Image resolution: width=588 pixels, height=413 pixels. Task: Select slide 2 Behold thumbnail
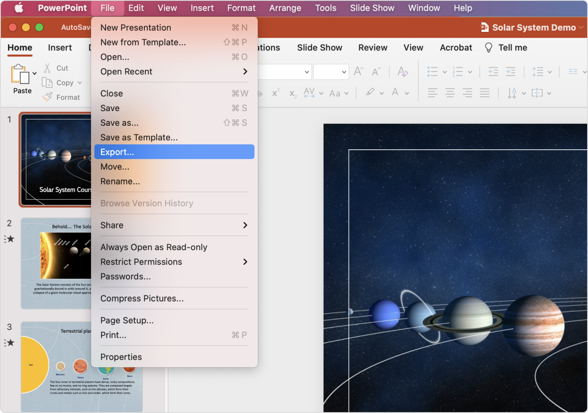click(x=56, y=263)
